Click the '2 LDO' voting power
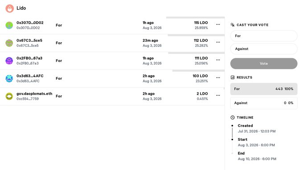303x170 pixels. coord(202,94)
